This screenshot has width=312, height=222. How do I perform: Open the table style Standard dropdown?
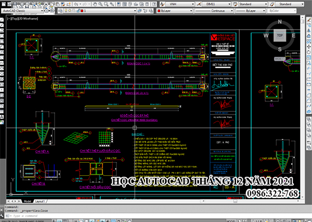tap(266, 4)
